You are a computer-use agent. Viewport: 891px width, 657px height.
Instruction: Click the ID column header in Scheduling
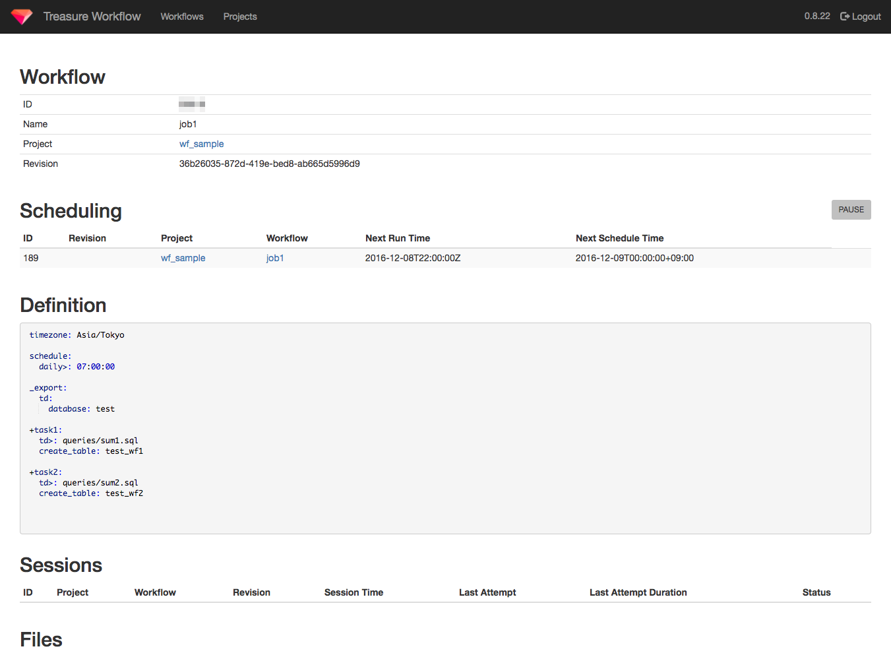point(28,238)
